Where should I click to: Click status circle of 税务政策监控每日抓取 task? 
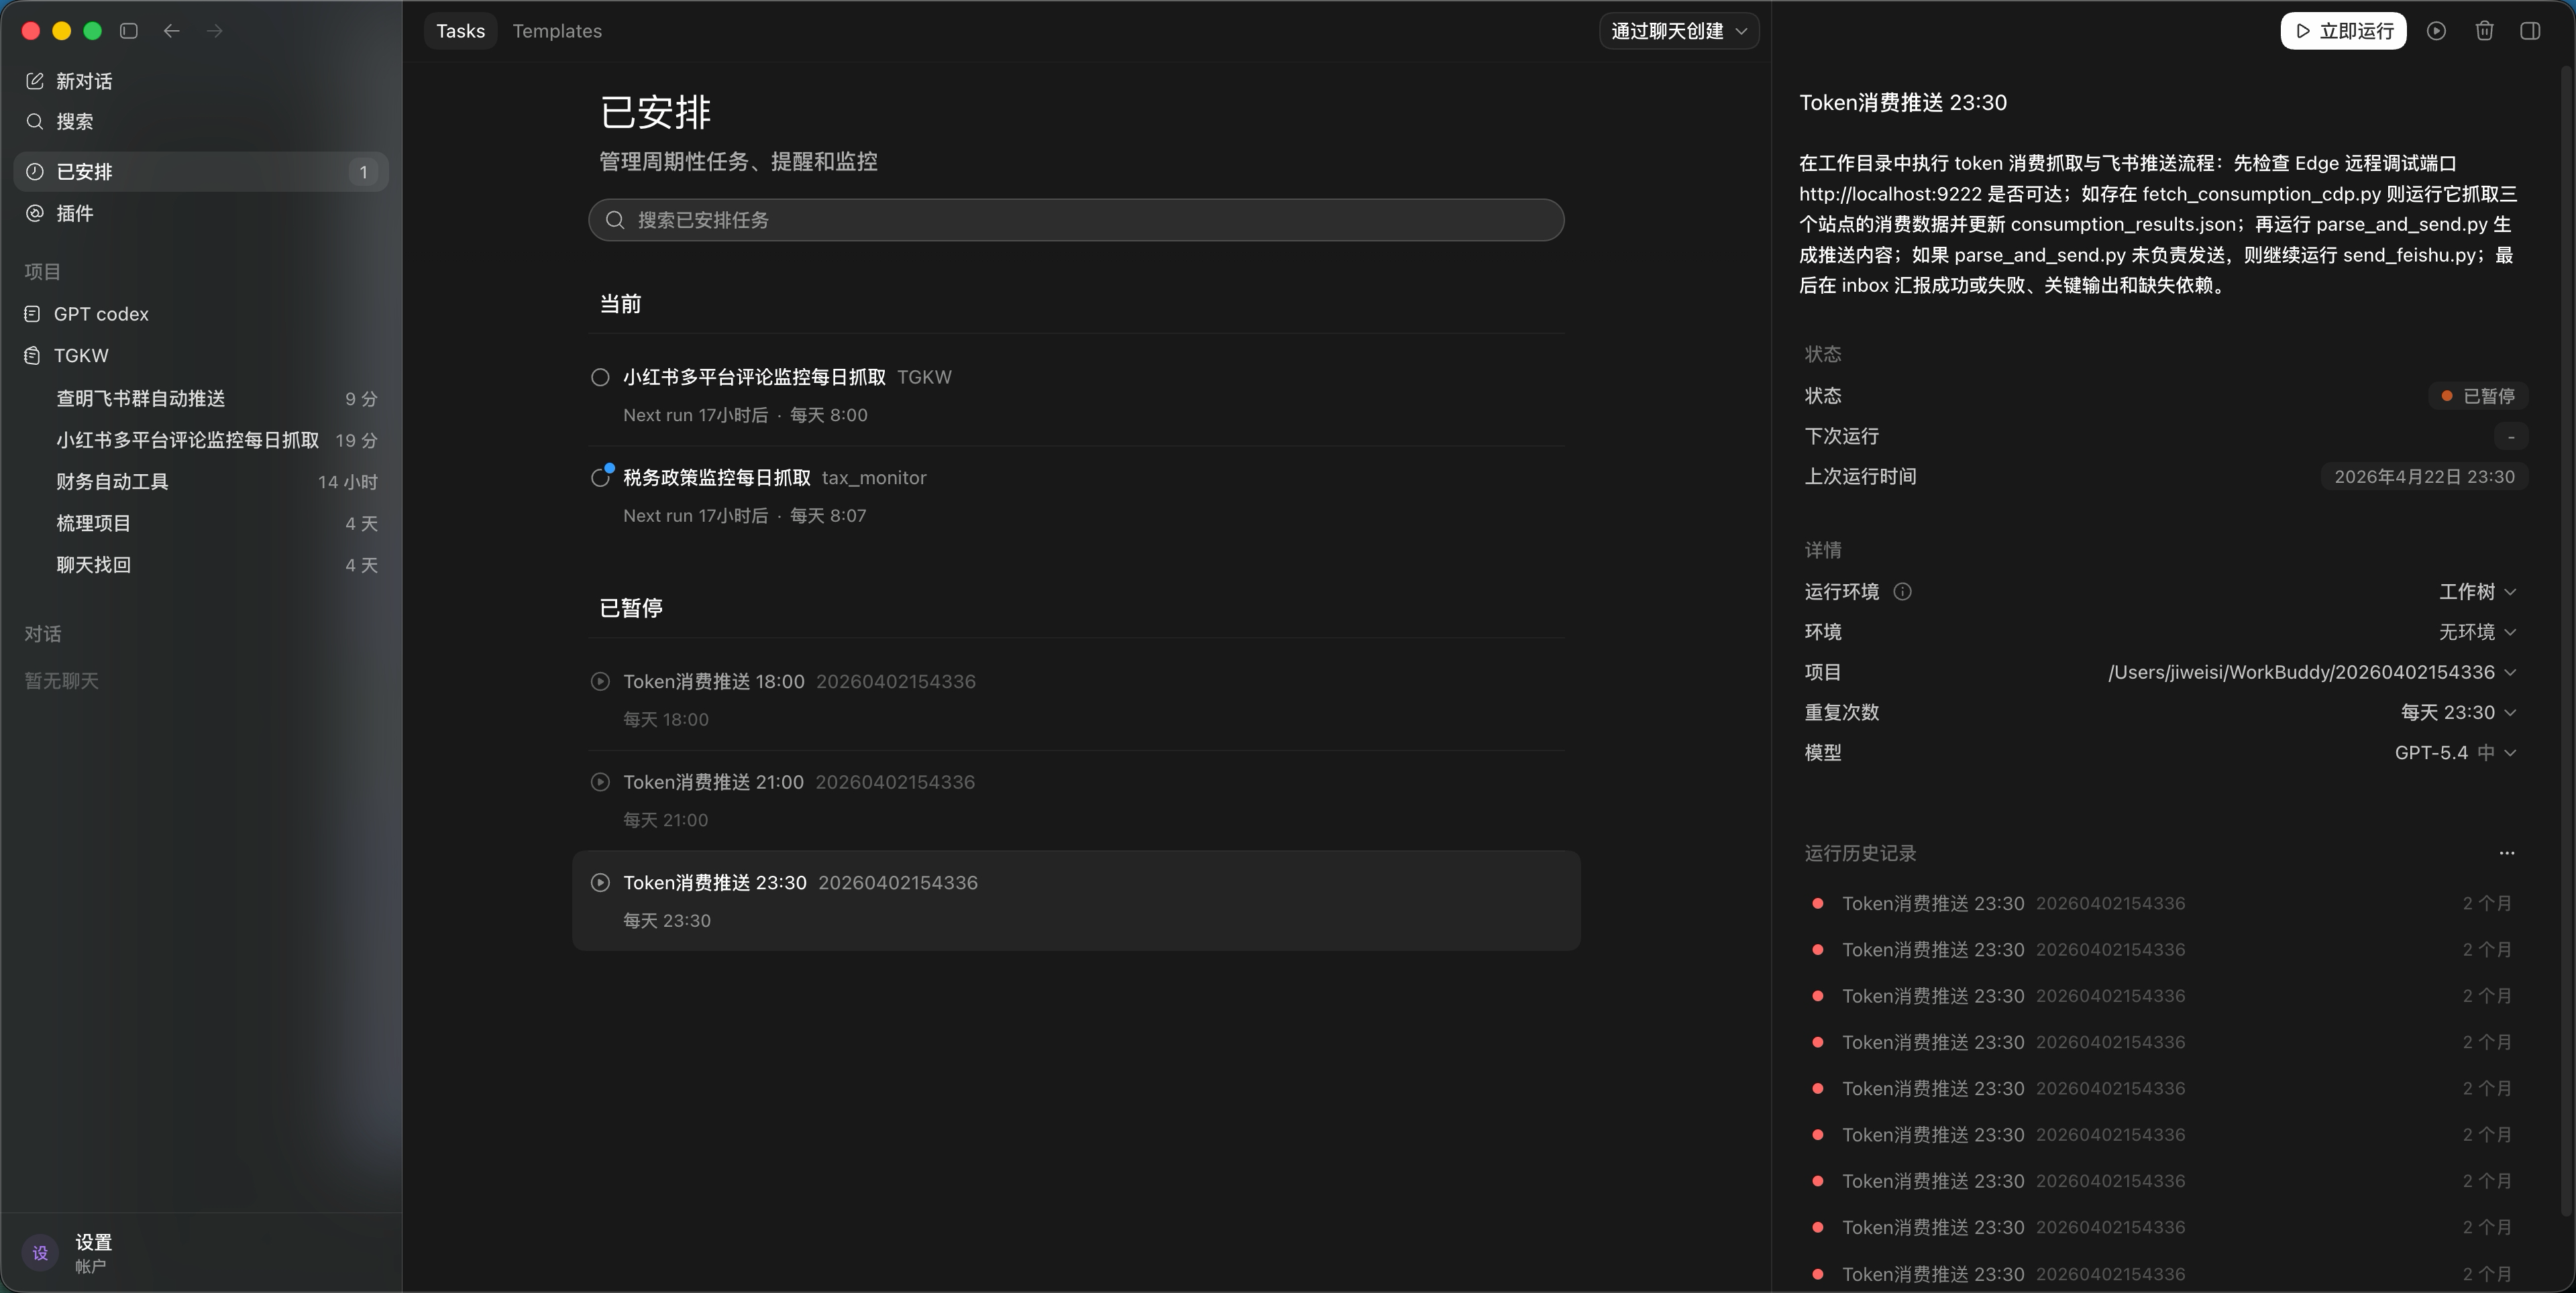pyautogui.click(x=600, y=478)
